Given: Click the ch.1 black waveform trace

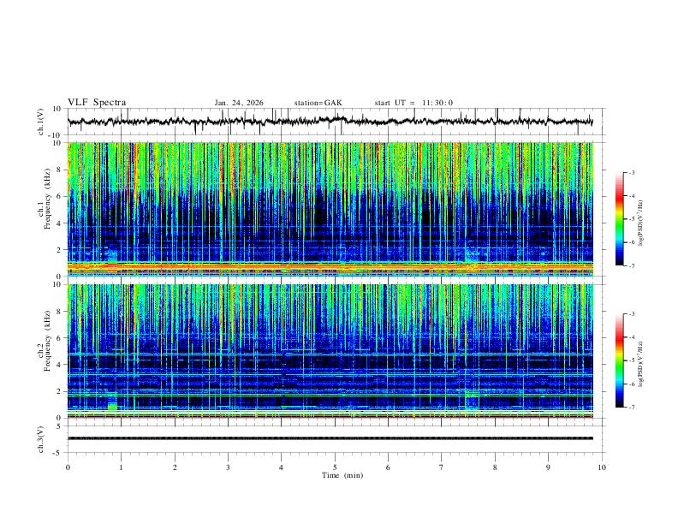Looking at the screenshot, I should click(x=330, y=122).
